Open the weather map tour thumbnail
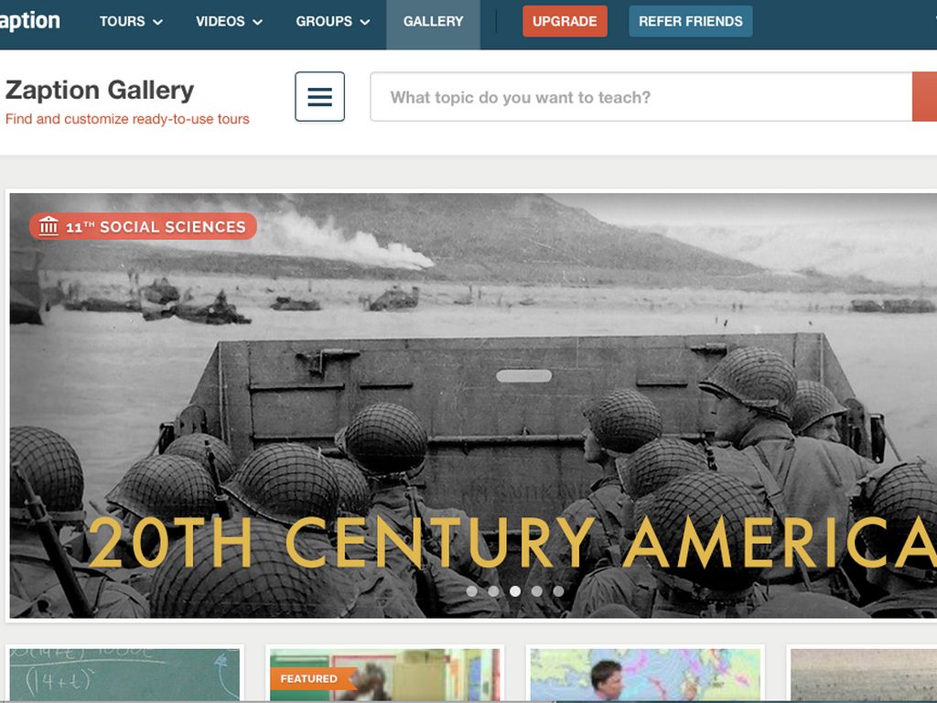937x703 pixels. point(645,675)
